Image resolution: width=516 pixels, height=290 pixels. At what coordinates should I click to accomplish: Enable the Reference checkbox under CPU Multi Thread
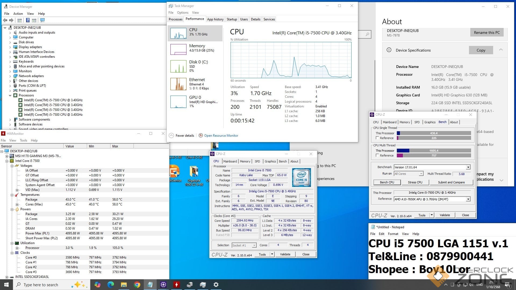tap(377, 155)
